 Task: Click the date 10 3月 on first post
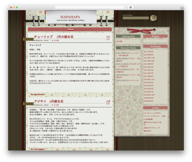(108, 38)
